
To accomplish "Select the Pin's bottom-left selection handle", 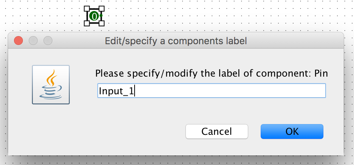I will [87, 23].
